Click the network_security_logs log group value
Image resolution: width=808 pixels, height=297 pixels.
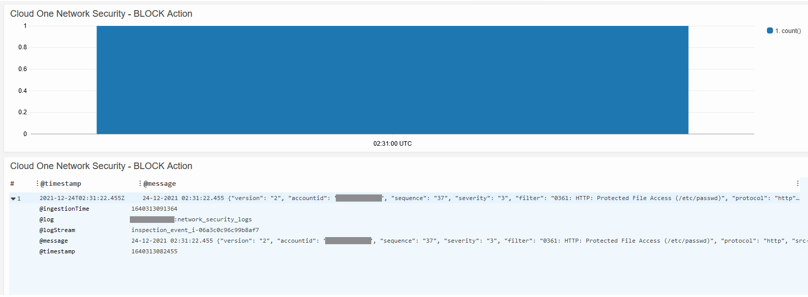click(191, 219)
